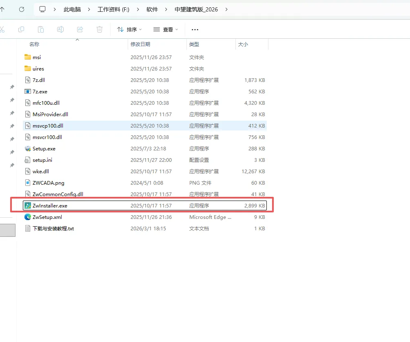Click the monitor icon in address bar
Screen dimensions: 410x342
[x=42, y=9]
